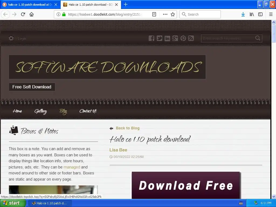276x207 pixels.
Task: Open the Windows start menu
Action: click(13, 203)
